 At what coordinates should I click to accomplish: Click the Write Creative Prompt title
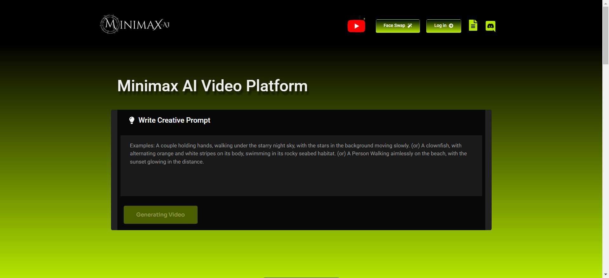[174, 120]
